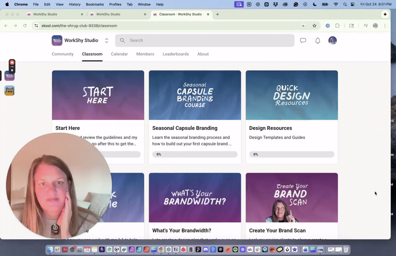The image size is (396, 256).
Task: Click the Search communities field
Action: (205, 40)
